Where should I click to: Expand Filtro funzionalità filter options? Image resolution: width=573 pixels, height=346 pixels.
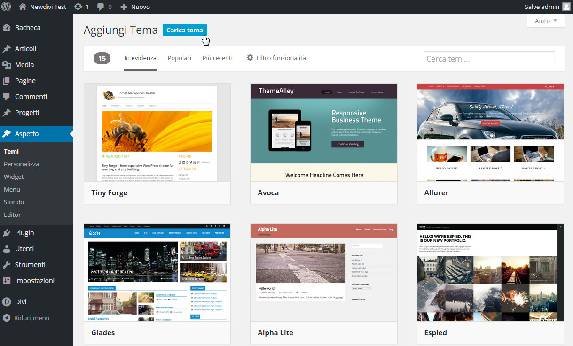pyautogui.click(x=276, y=58)
